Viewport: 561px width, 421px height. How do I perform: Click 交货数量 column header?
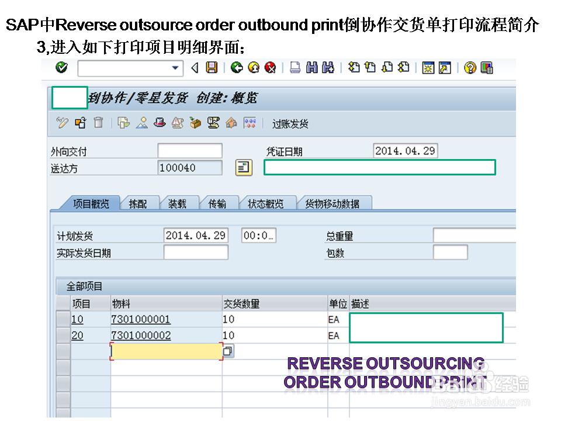[275, 303]
